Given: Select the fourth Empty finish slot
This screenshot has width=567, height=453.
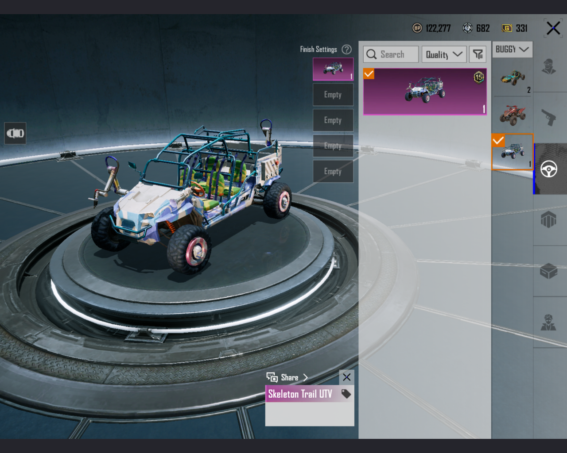Looking at the screenshot, I should (333, 172).
